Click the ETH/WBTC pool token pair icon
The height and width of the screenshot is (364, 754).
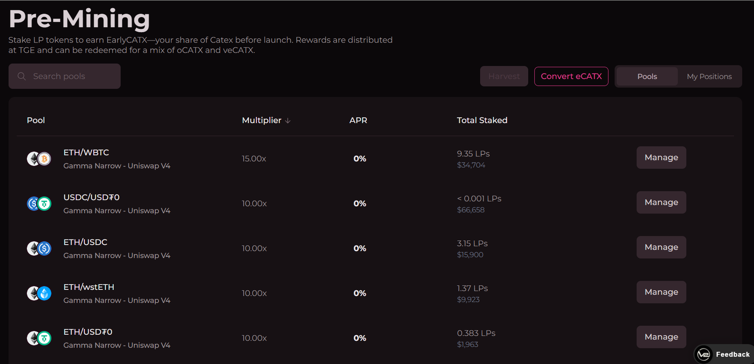pos(39,159)
